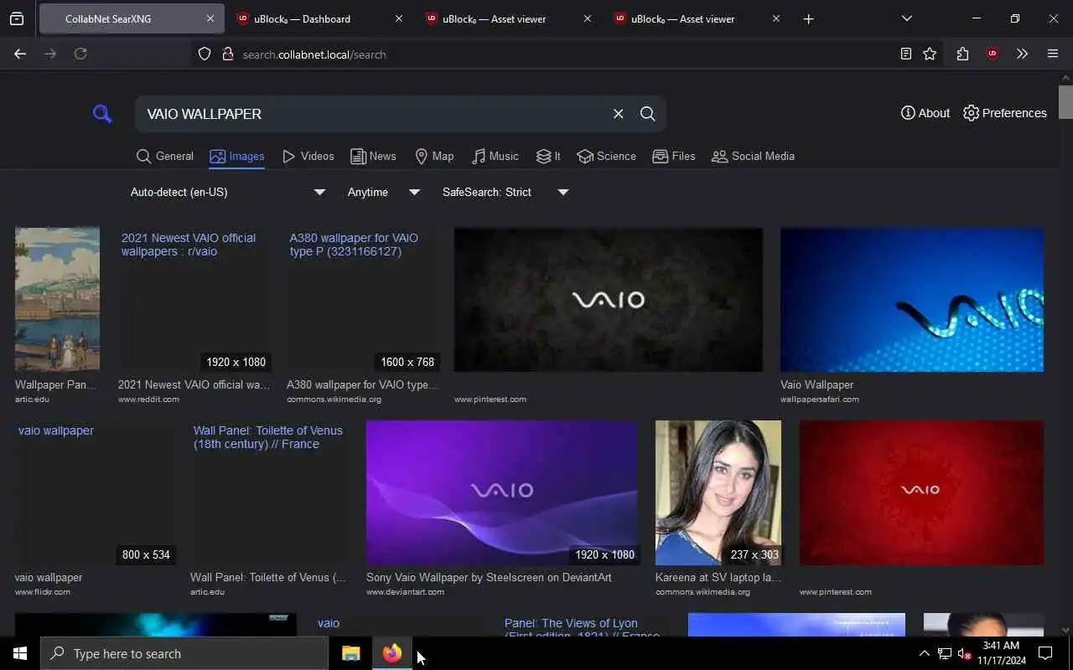The width and height of the screenshot is (1073, 670).
Task: Open the red VAIO wallpaper image
Action: (x=921, y=492)
